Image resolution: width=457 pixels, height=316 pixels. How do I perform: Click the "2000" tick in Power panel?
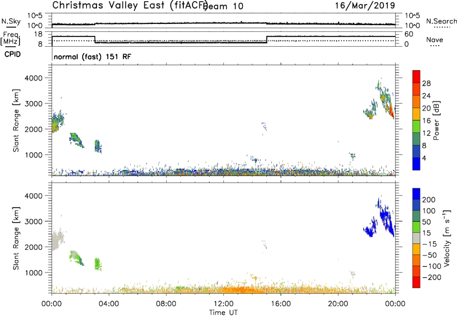pos(34,129)
